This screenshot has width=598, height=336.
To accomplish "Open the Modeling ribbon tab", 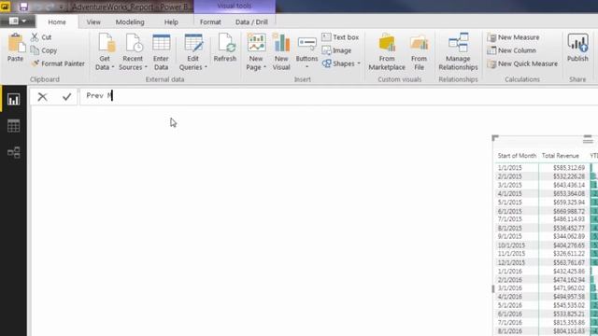I will [x=130, y=22].
